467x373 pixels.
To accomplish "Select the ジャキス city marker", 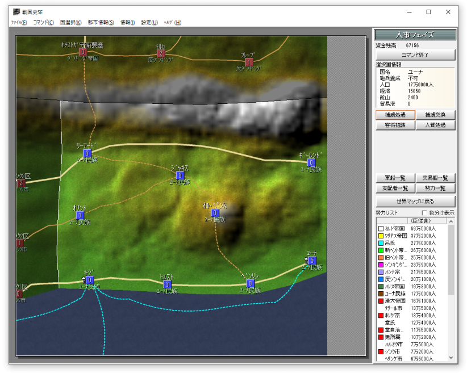I will coord(180,175).
